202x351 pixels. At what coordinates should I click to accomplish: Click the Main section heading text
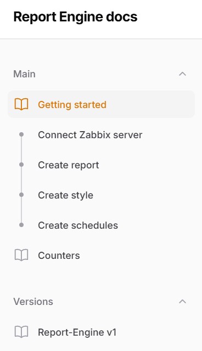coord(24,74)
